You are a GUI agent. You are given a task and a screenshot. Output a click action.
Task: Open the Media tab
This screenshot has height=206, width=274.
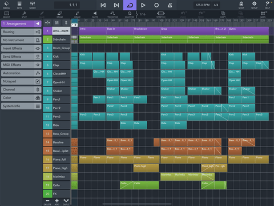(x=6, y=5)
